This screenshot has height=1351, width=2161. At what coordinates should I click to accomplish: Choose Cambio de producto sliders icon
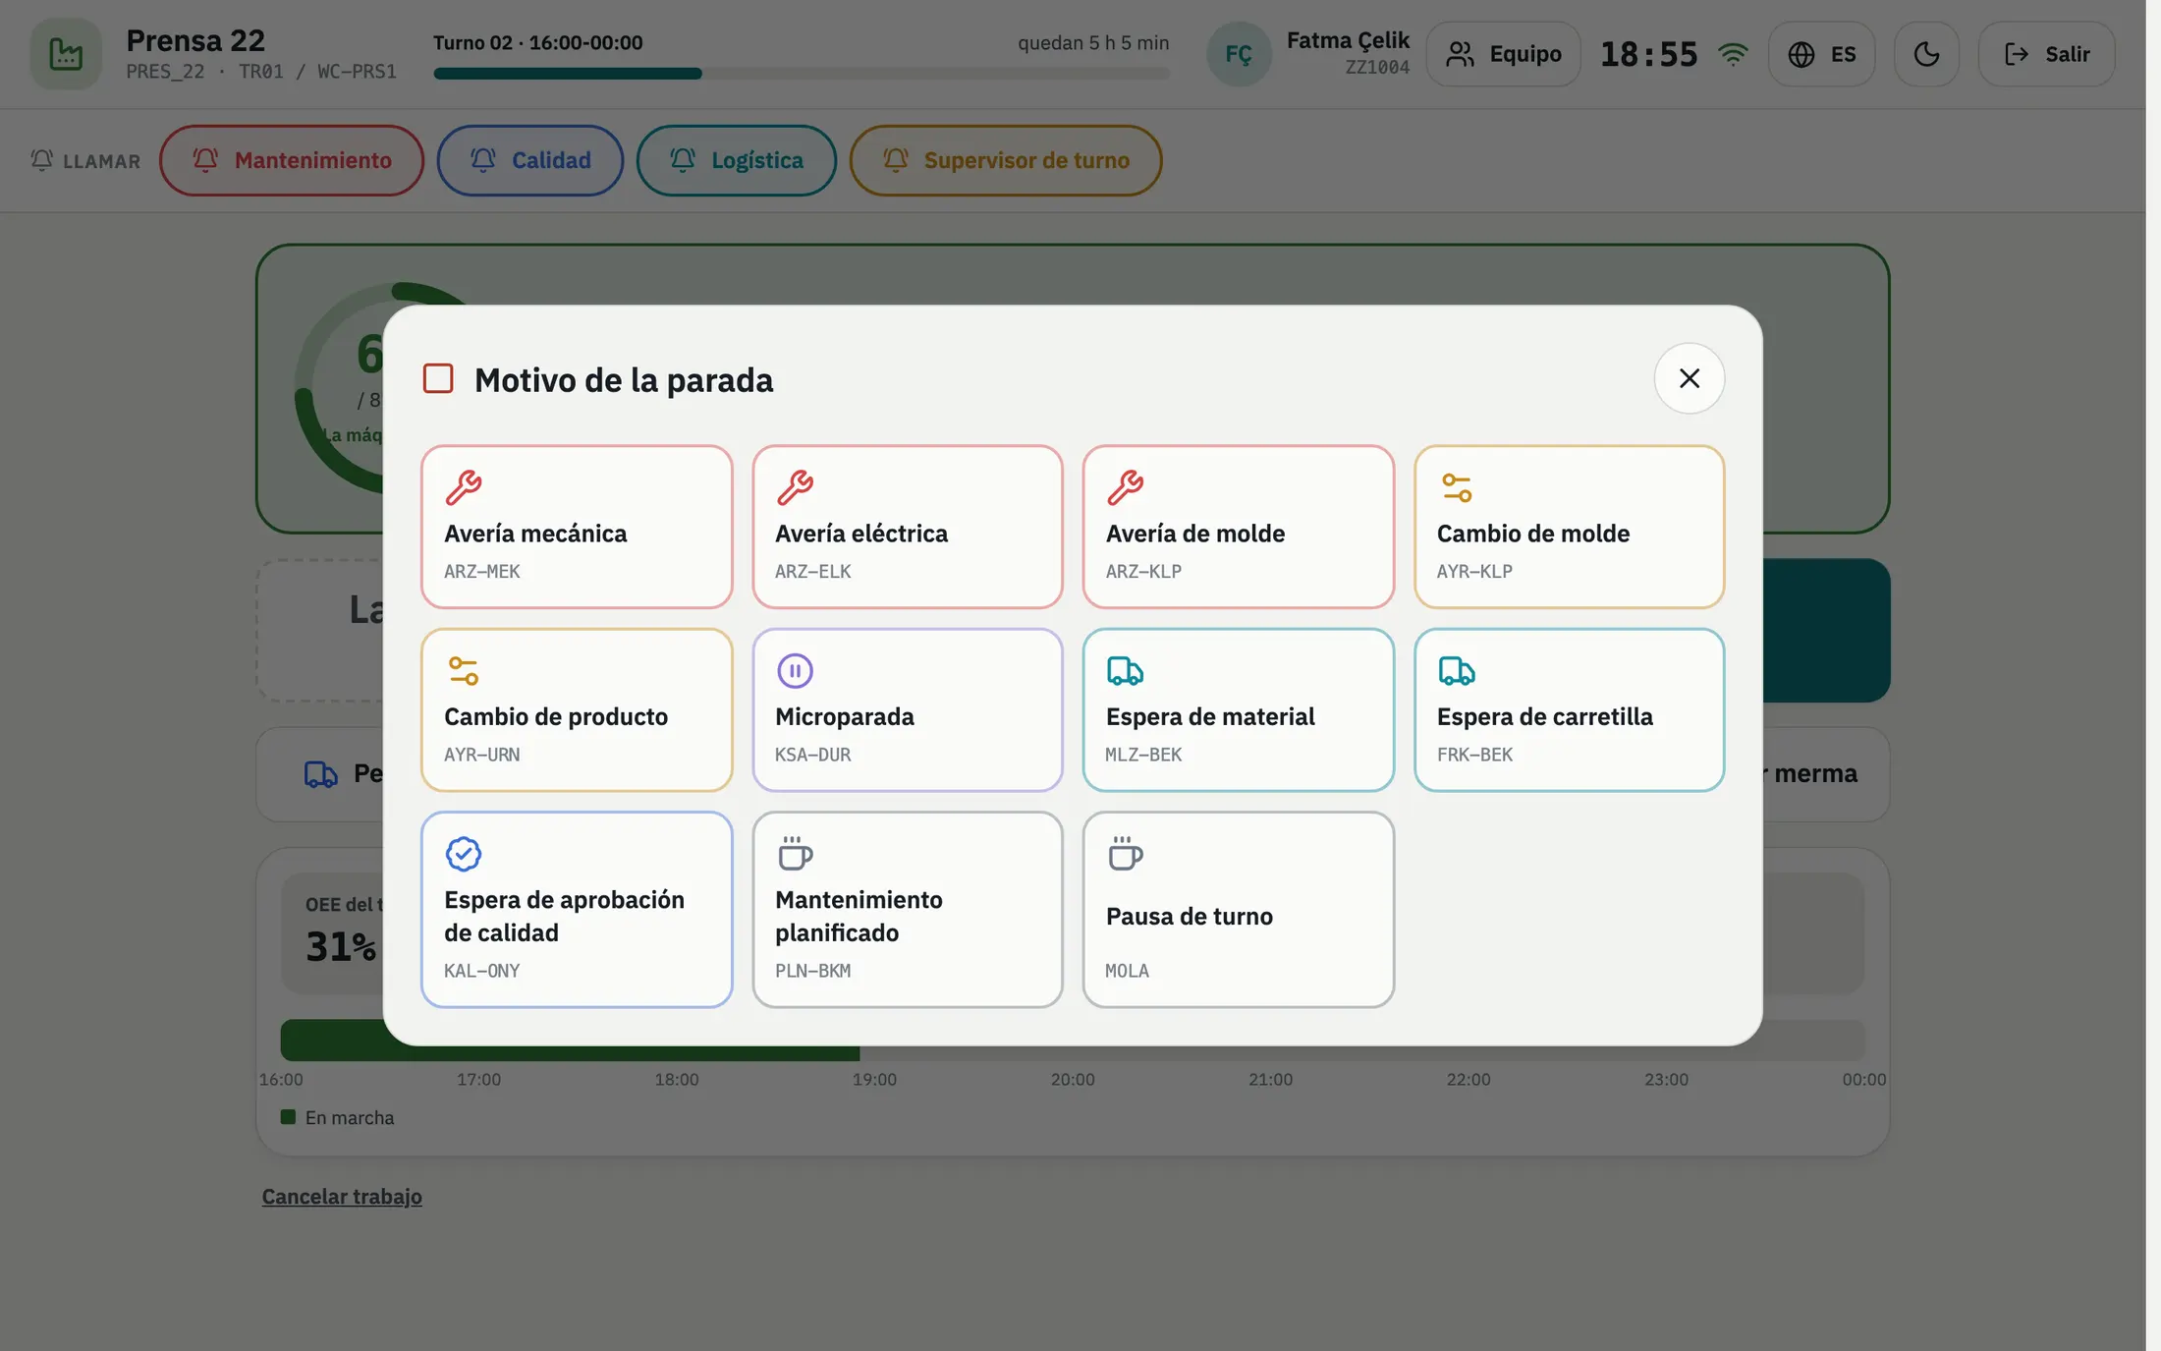click(463, 670)
